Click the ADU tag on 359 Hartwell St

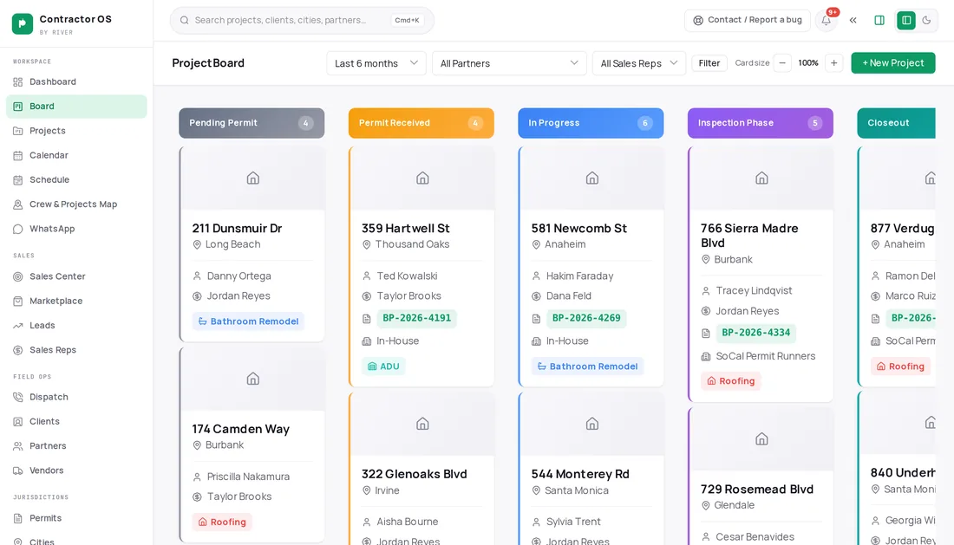(x=384, y=367)
